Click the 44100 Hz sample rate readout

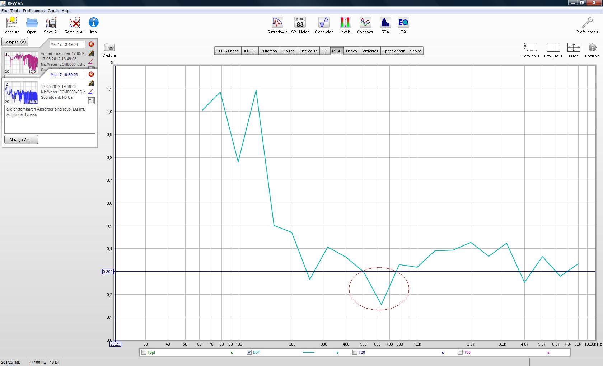point(38,362)
